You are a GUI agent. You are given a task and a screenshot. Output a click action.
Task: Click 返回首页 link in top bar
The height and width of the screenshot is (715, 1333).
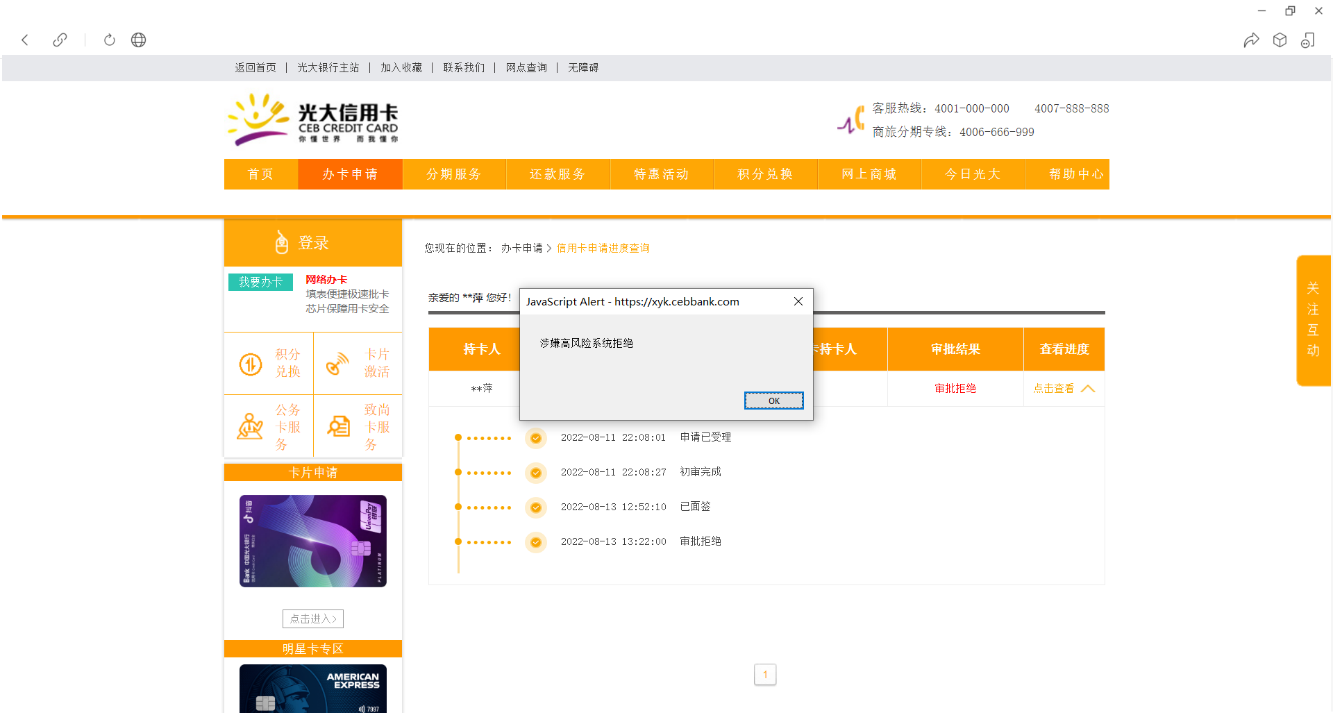(255, 67)
